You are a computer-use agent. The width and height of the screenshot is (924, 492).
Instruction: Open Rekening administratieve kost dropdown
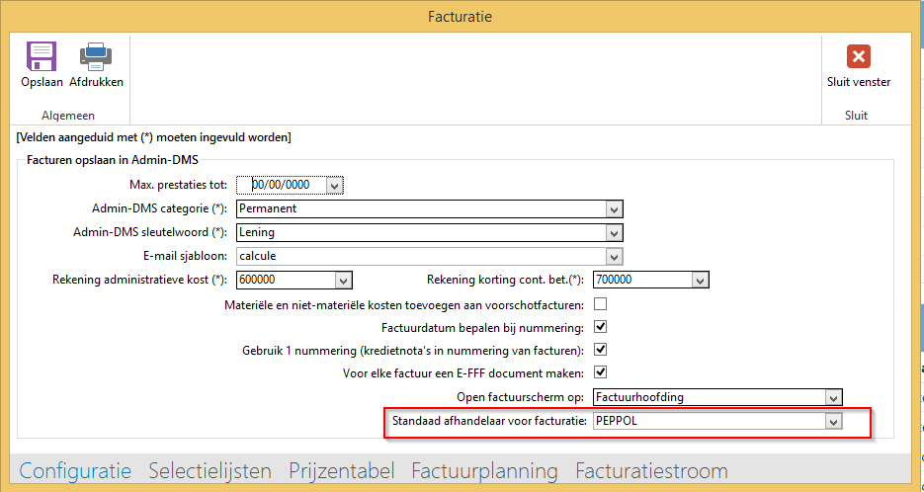coord(343,280)
